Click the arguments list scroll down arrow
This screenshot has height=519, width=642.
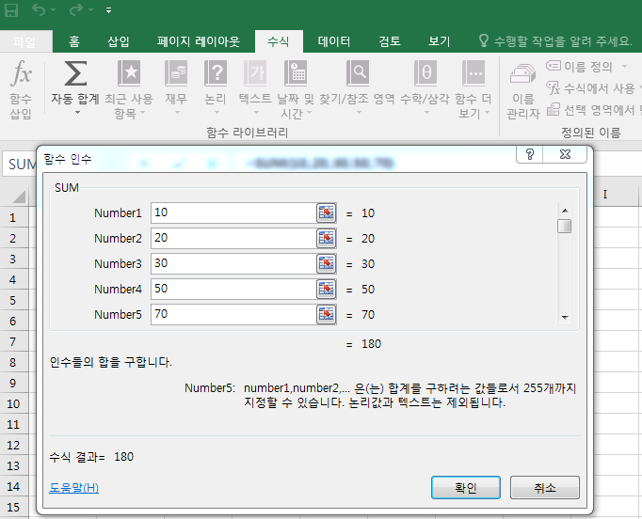pos(565,317)
